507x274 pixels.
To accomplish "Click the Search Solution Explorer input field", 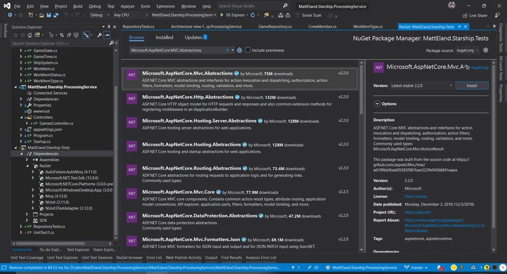I will pyautogui.click(x=60, y=43).
